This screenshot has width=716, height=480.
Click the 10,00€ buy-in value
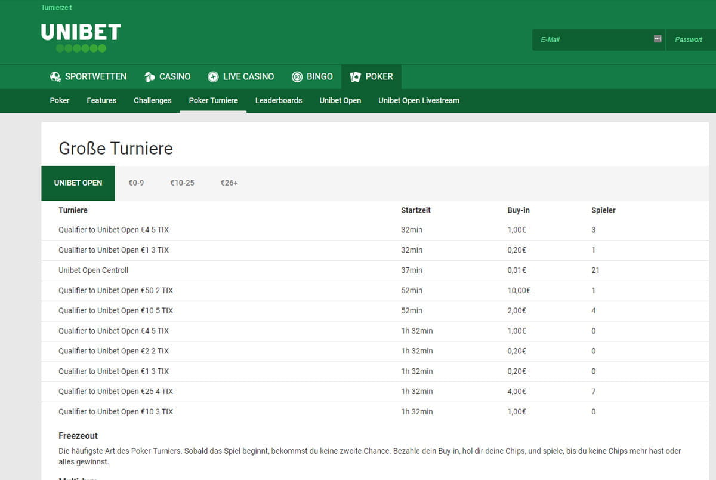pyautogui.click(x=519, y=291)
